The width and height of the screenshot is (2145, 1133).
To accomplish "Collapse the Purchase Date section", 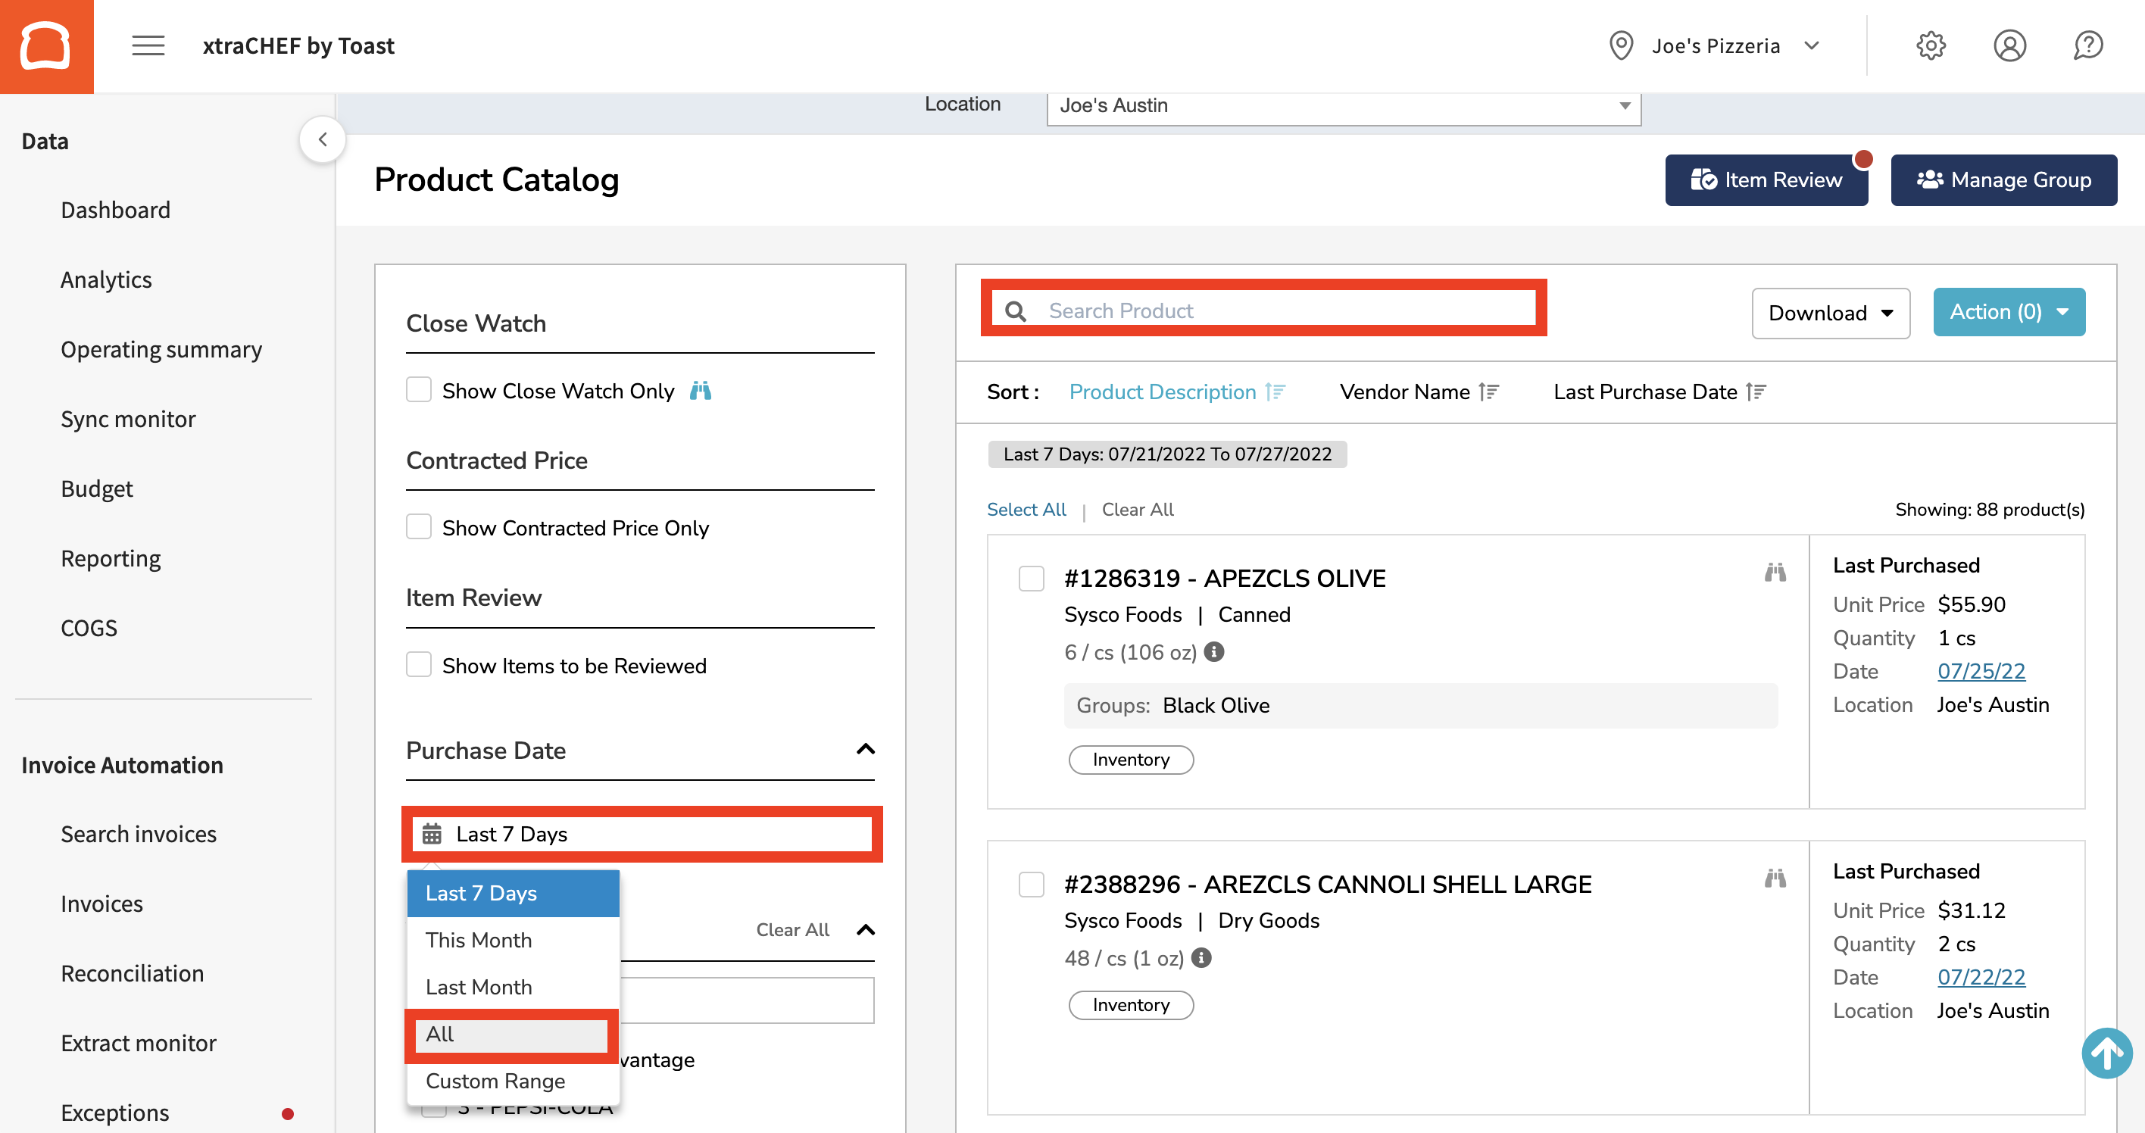I will point(865,750).
